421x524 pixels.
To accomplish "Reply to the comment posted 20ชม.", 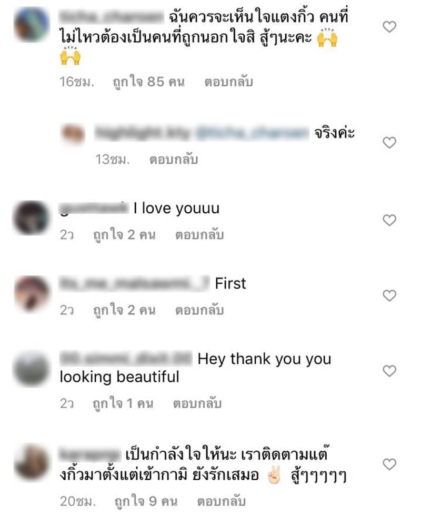I will 222,501.
